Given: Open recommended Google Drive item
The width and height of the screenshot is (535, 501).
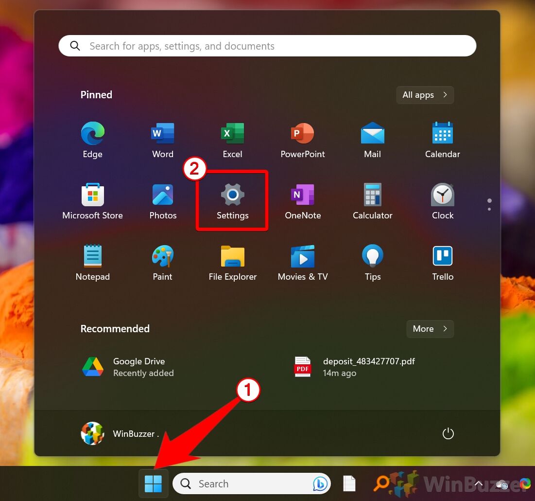Looking at the screenshot, I should (x=128, y=367).
